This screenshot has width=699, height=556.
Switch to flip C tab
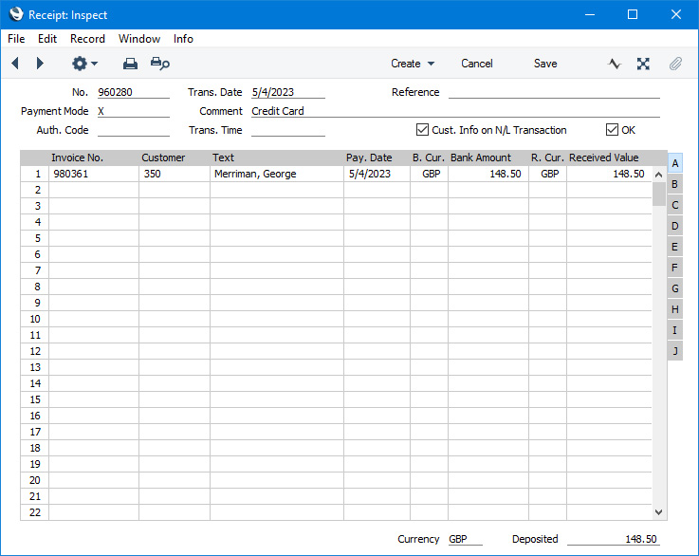[675, 205]
